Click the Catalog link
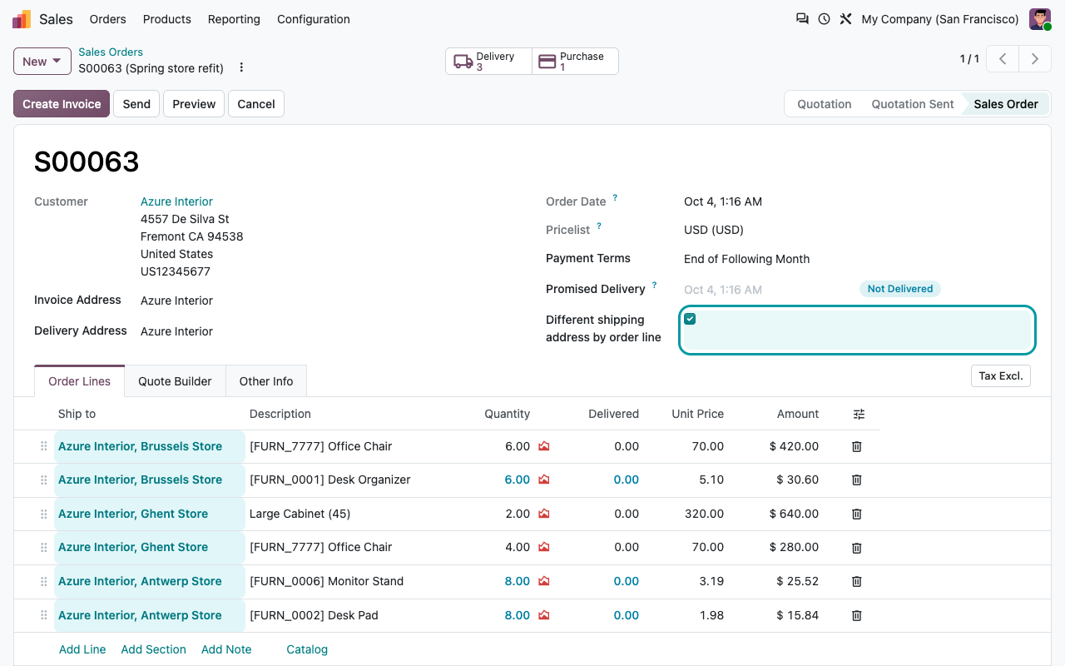This screenshot has width=1065, height=666. pyautogui.click(x=307, y=649)
